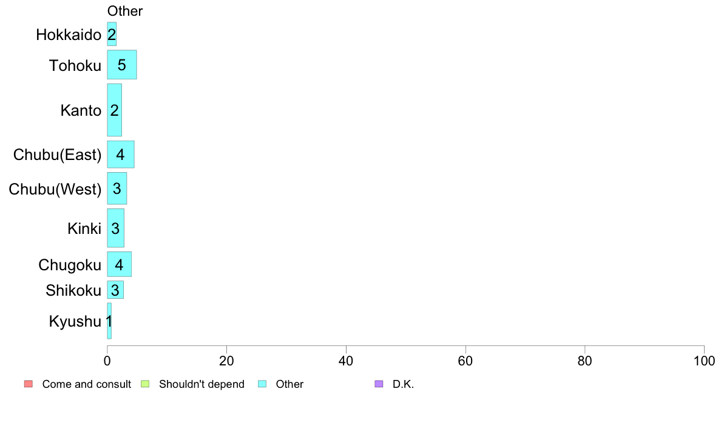Click the 40 tick on the x-axis
Image resolution: width=721 pixels, height=446 pixels.
pos(346,361)
